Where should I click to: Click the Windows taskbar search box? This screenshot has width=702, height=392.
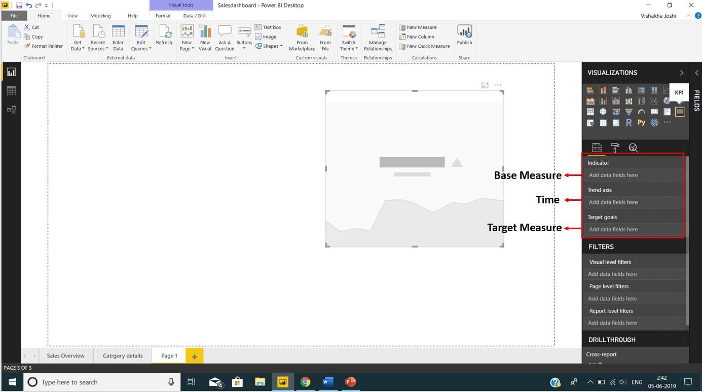point(102,382)
